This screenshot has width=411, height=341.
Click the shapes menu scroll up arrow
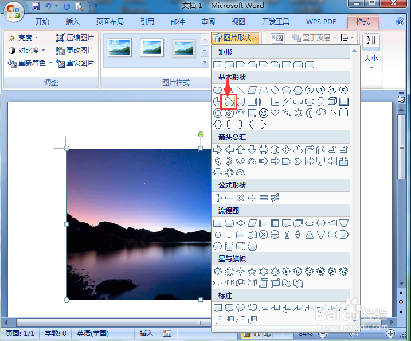[354, 50]
